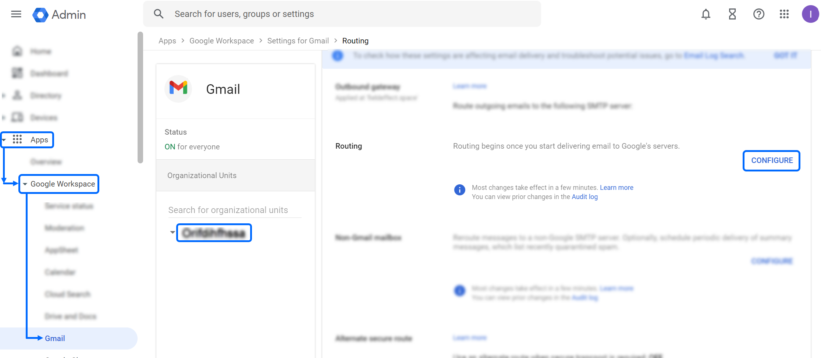The width and height of the screenshot is (821, 358).
Task: Click the info icon below Routing
Action: [x=459, y=190]
